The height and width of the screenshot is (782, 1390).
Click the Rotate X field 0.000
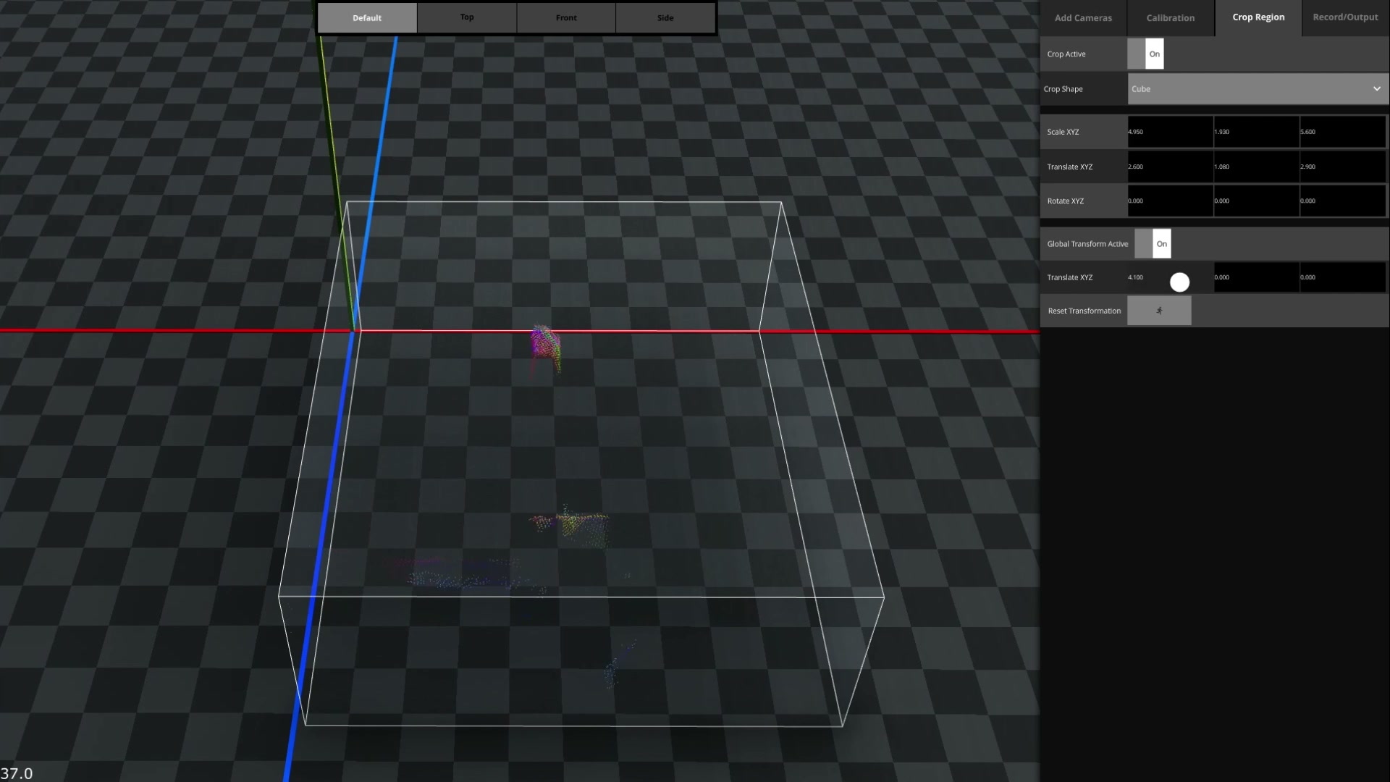(x=1170, y=201)
